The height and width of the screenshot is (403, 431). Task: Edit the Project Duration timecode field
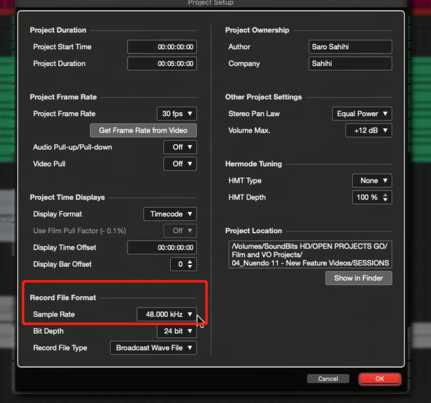(x=162, y=63)
